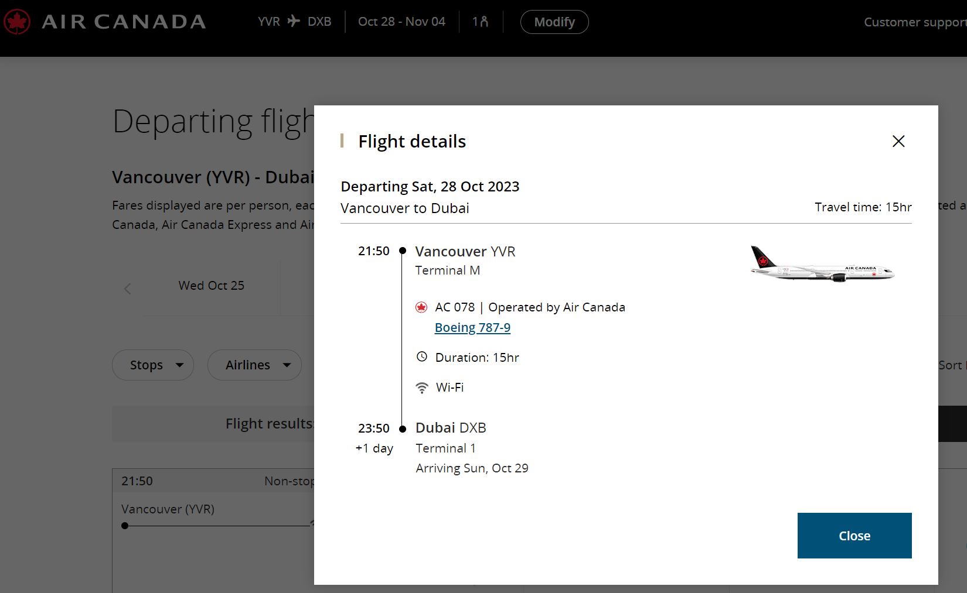Click the airplane icon between YVR and DXB
The height and width of the screenshot is (593, 967).
click(294, 22)
